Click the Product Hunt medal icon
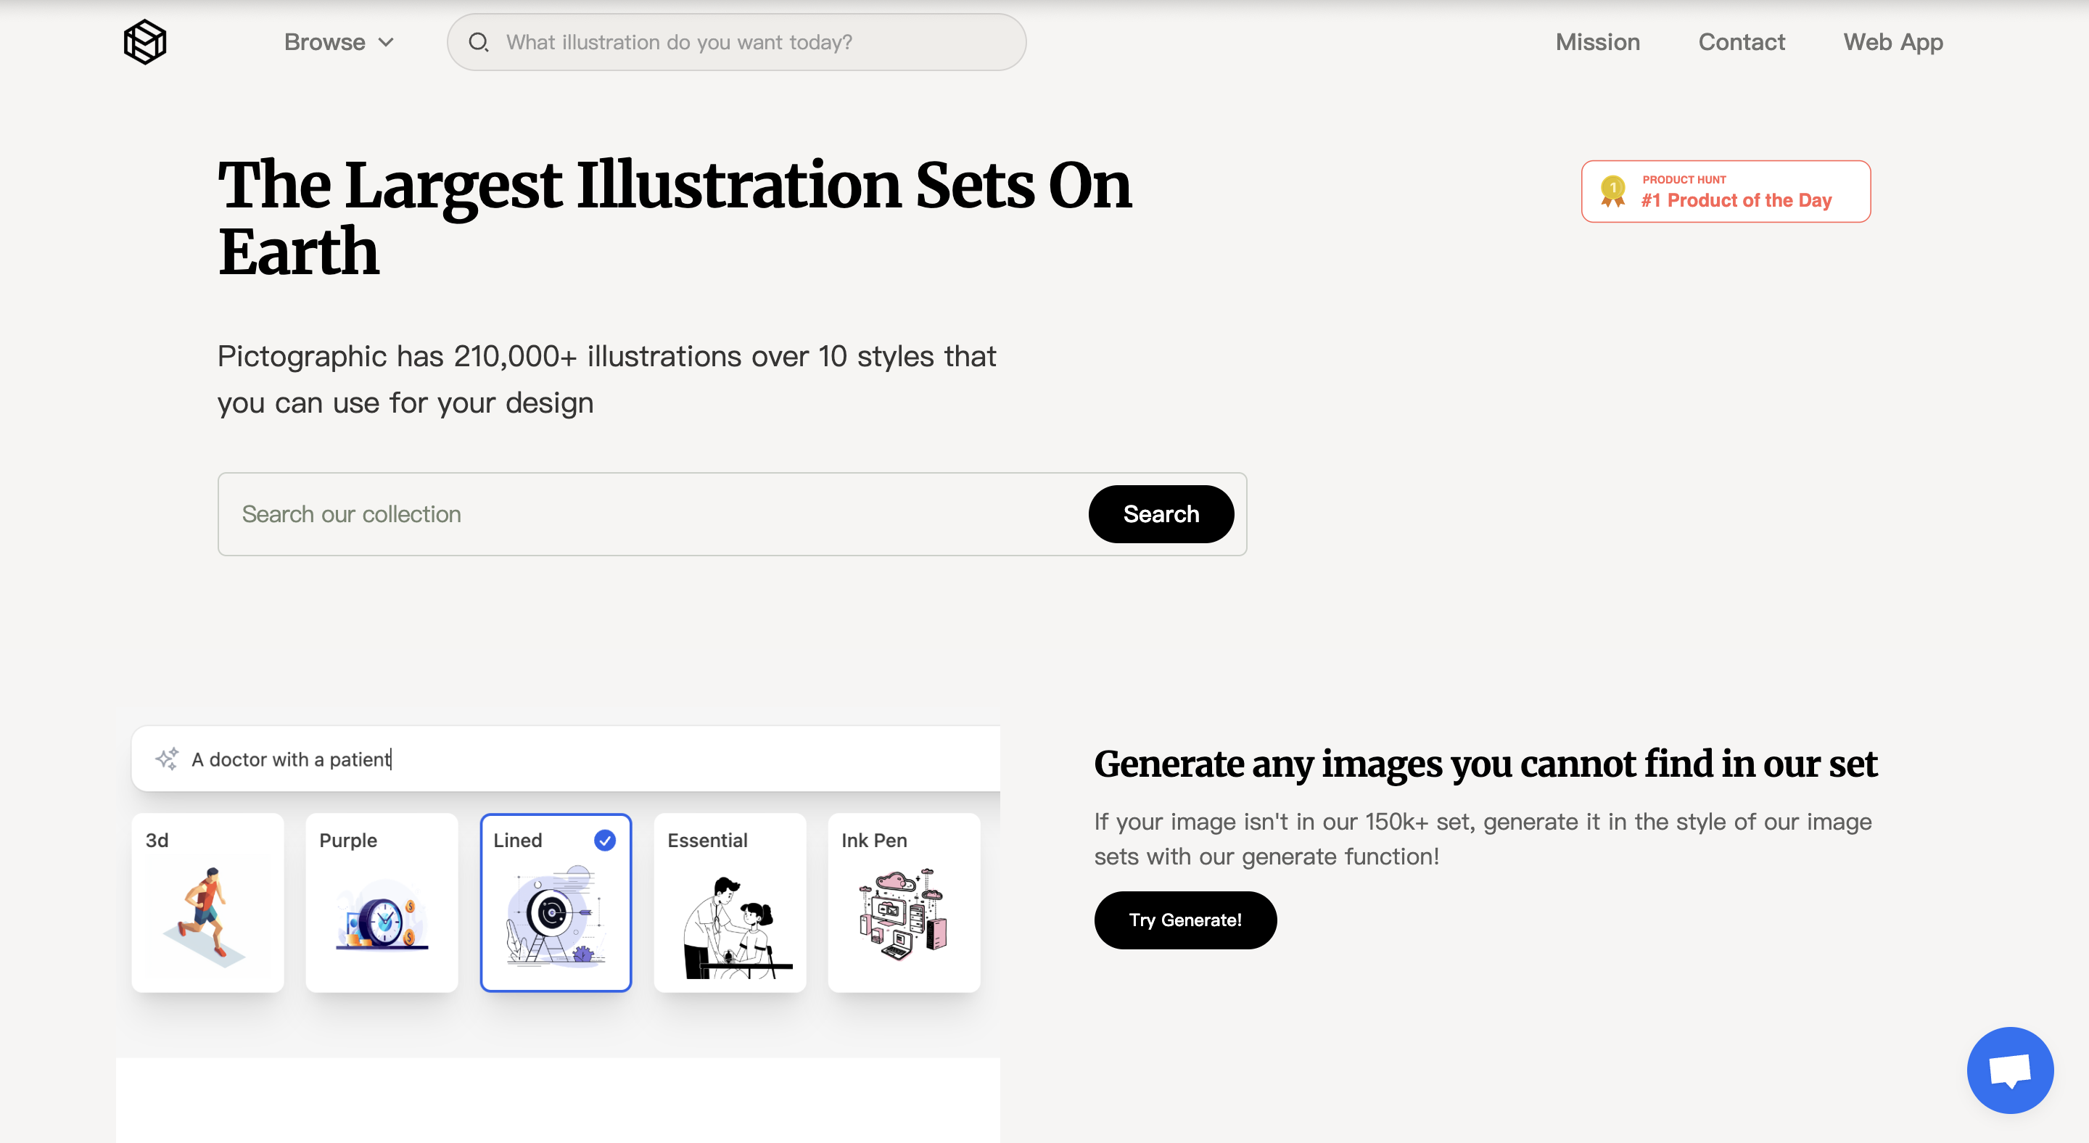 (x=1613, y=191)
